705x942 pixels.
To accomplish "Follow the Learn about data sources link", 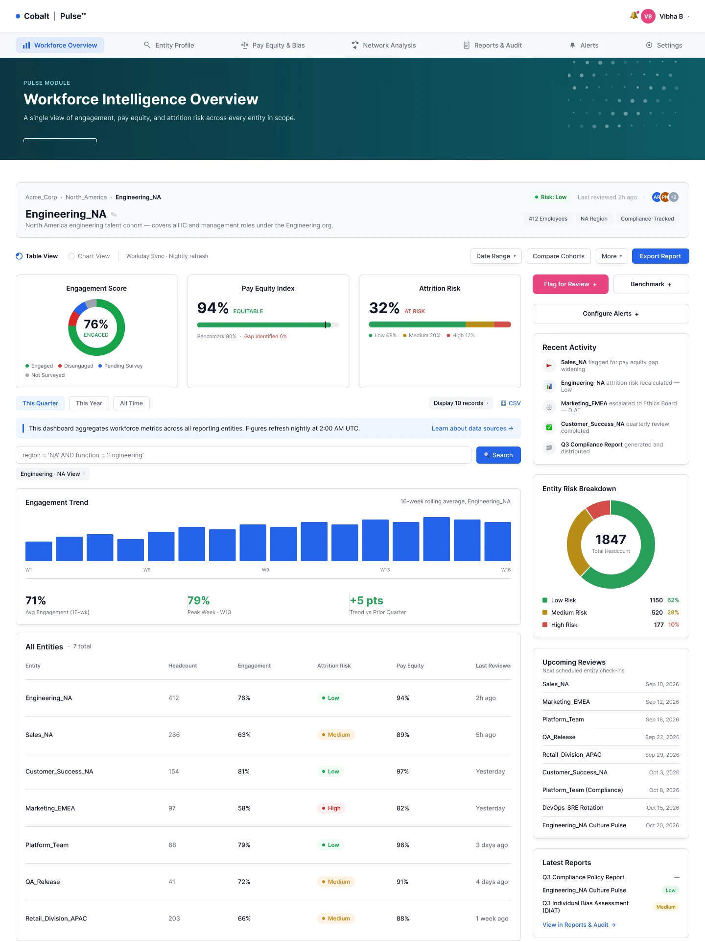I will (472, 428).
